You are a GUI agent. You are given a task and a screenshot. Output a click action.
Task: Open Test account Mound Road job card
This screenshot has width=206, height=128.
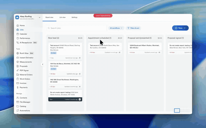tap(65, 51)
